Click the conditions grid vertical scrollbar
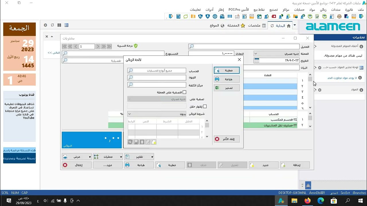The image size is (367, 206). coord(207,129)
